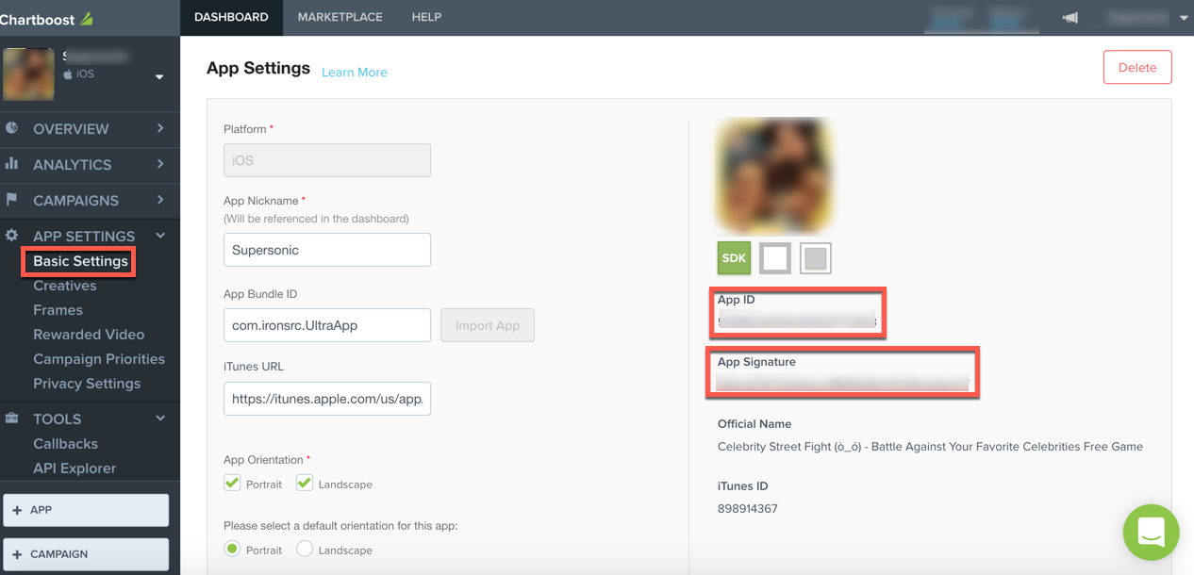This screenshot has width=1194, height=575.
Task: Click the megaphone announcements icon
Action: click(1070, 17)
